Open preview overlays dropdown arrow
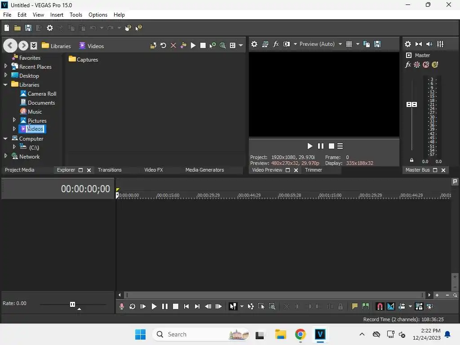The width and height of the screenshot is (460, 345). 358,44
